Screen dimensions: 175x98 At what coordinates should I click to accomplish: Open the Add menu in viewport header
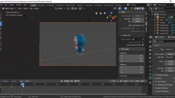pyautogui.click(x=31, y=8)
